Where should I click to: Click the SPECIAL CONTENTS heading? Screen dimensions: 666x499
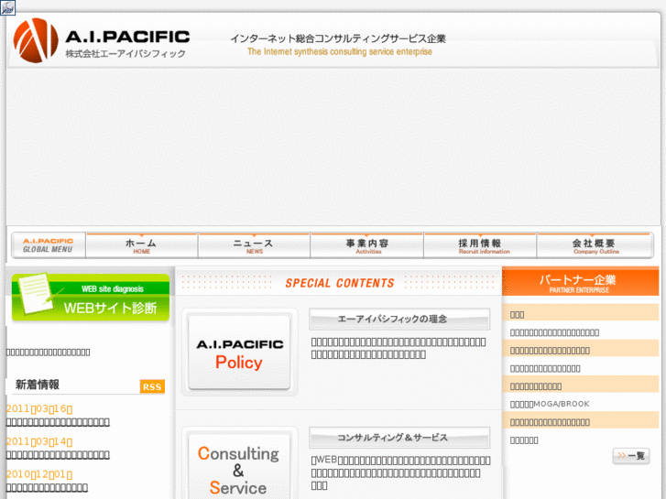click(339, 283)
